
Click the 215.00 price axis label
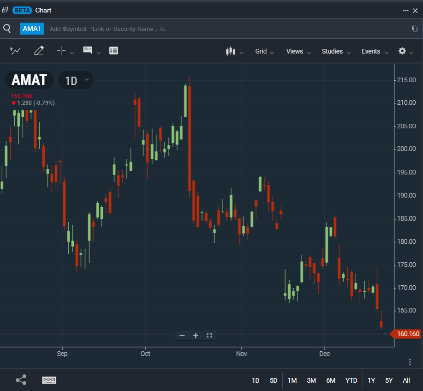pos(406,80)
